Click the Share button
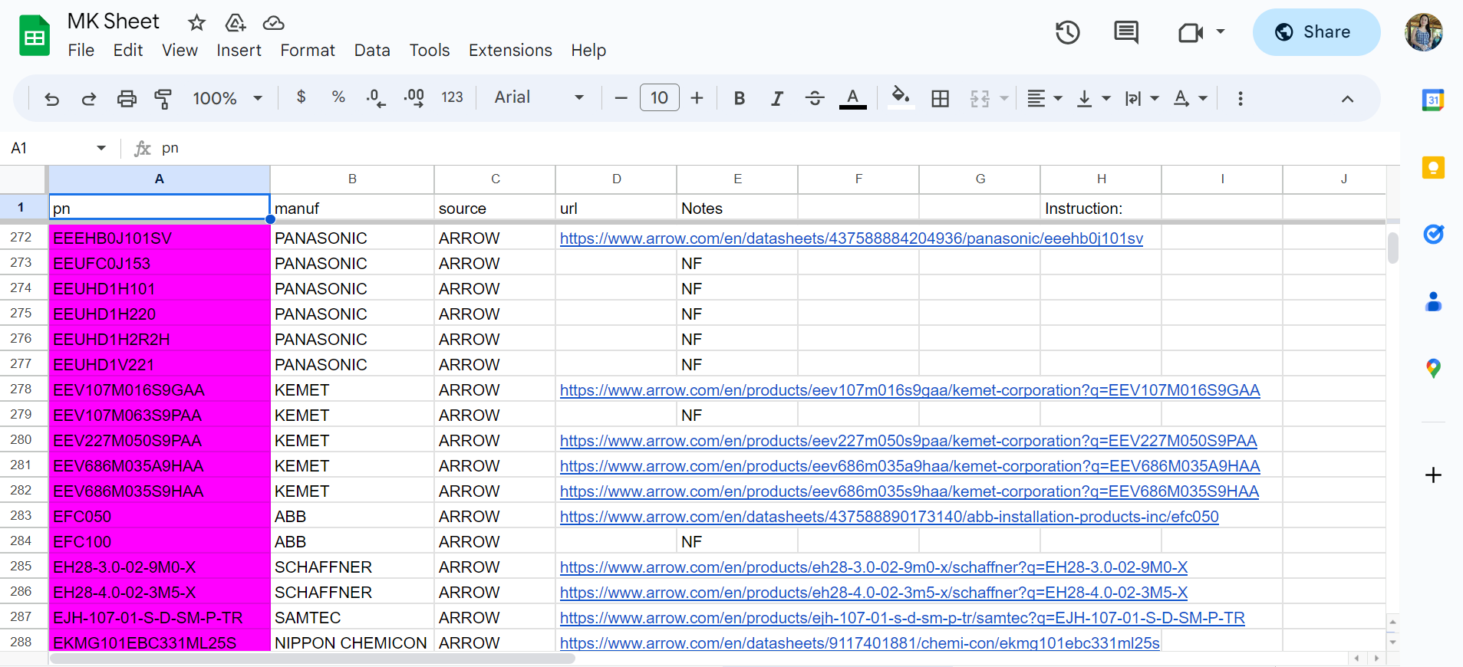This screenshot has height=667, width=1463. coord(1316,32)
